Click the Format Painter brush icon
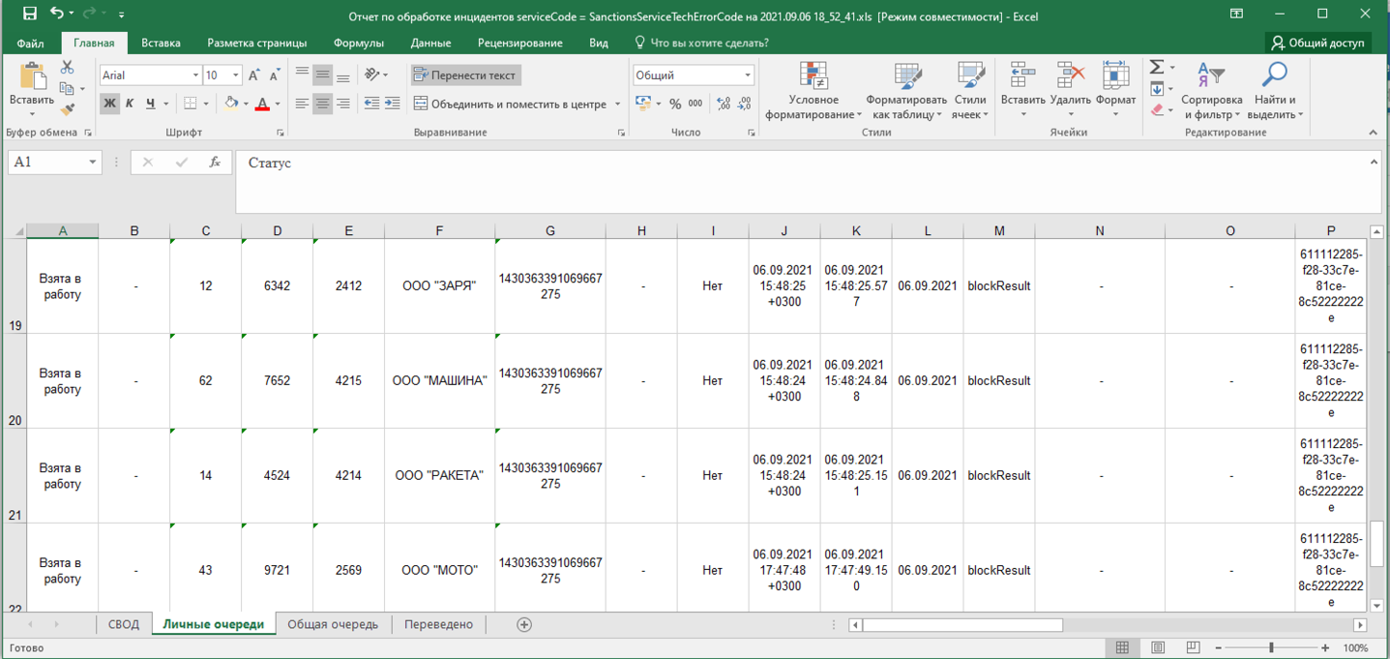Image resolution: width=1390 pixels, height=659 pixels. [x=67, y=109]
